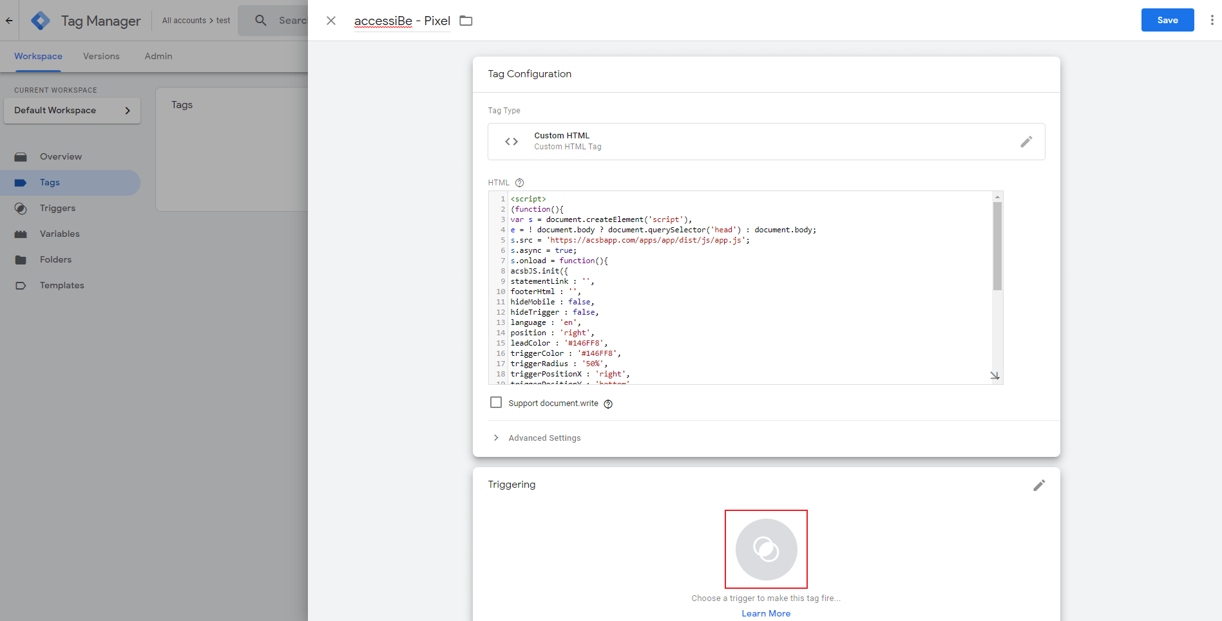Screen dimensions: 1222x621
Task: Click inside the HTML code editor
Action: pos(741,290)
